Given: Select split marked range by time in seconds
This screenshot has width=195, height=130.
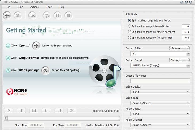Looking at the screenshot, I should [x=130, y=32].
